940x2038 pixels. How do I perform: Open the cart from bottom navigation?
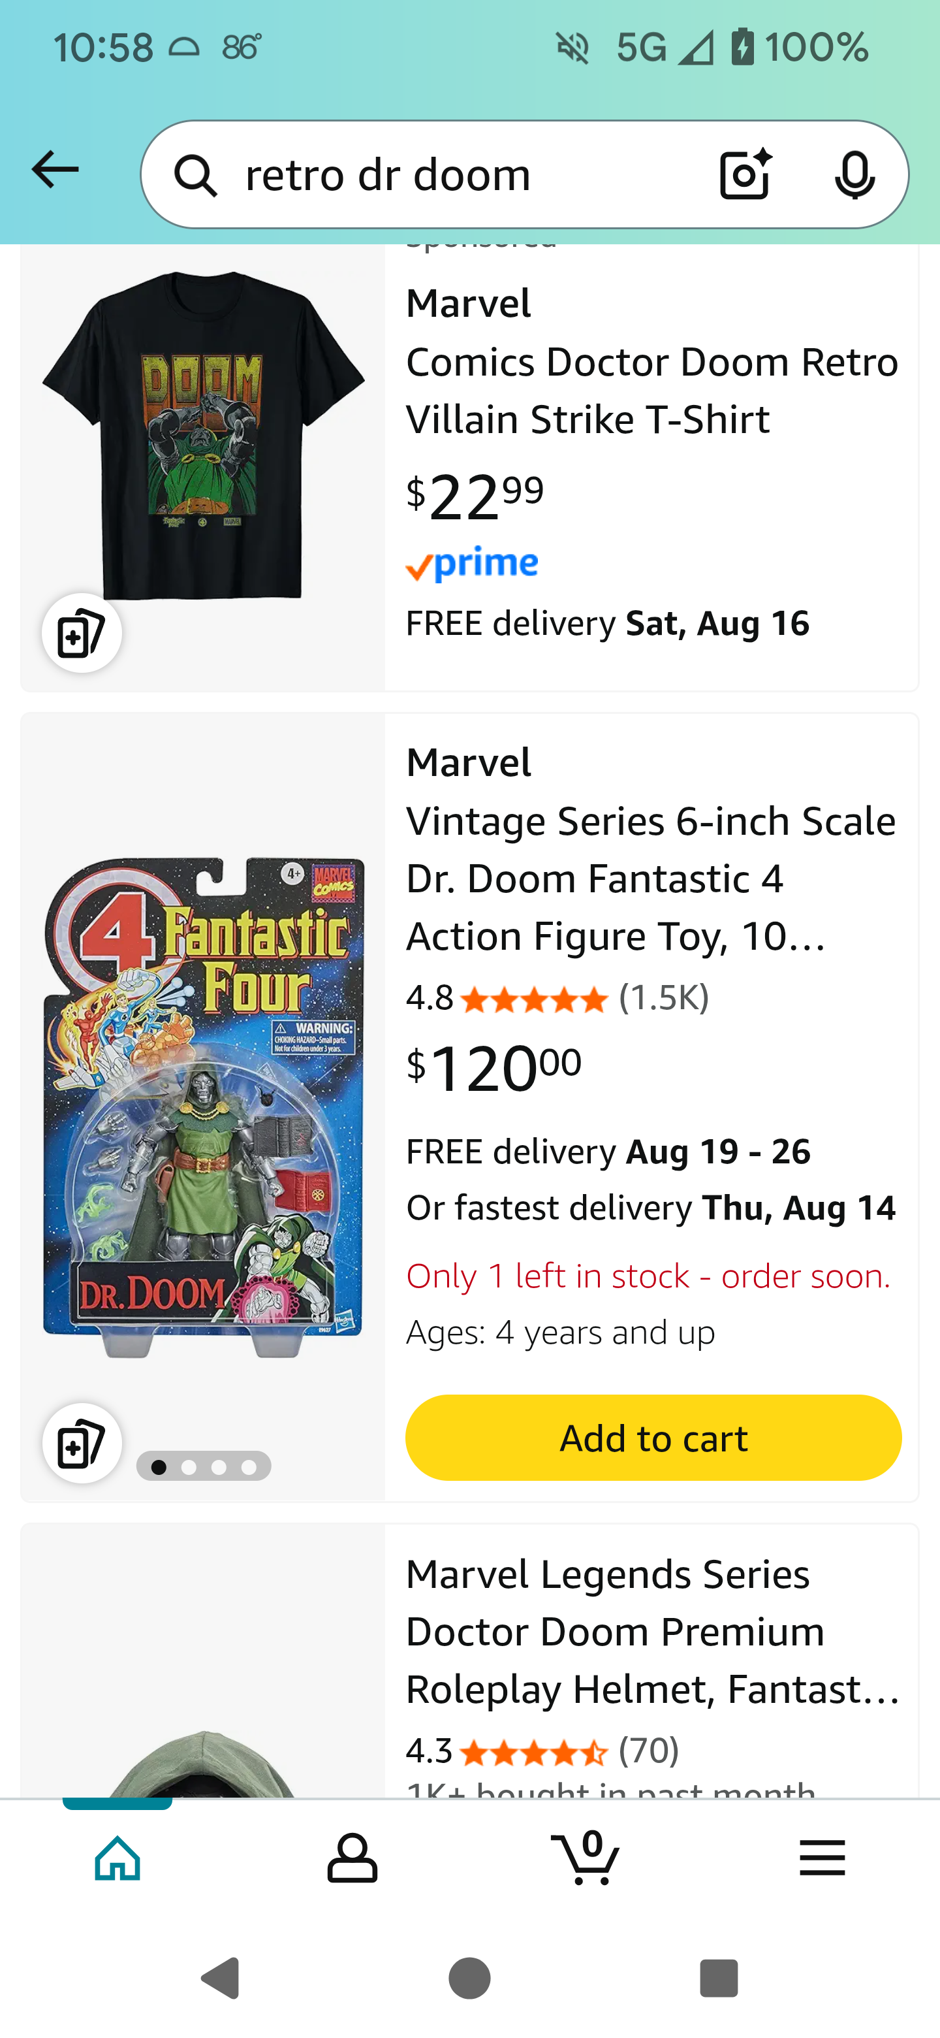586,1858
